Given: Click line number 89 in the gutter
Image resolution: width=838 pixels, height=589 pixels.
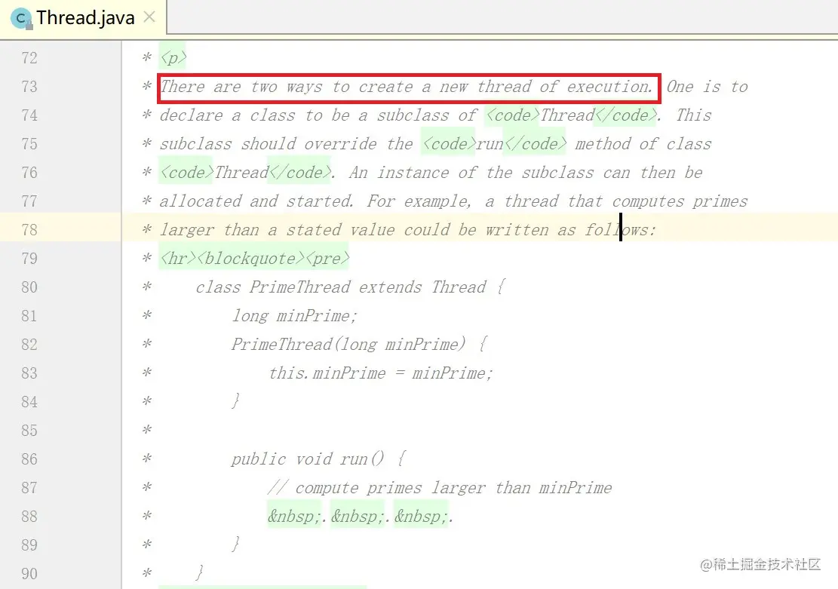Looking at the screenshot, I should (29, 545).
